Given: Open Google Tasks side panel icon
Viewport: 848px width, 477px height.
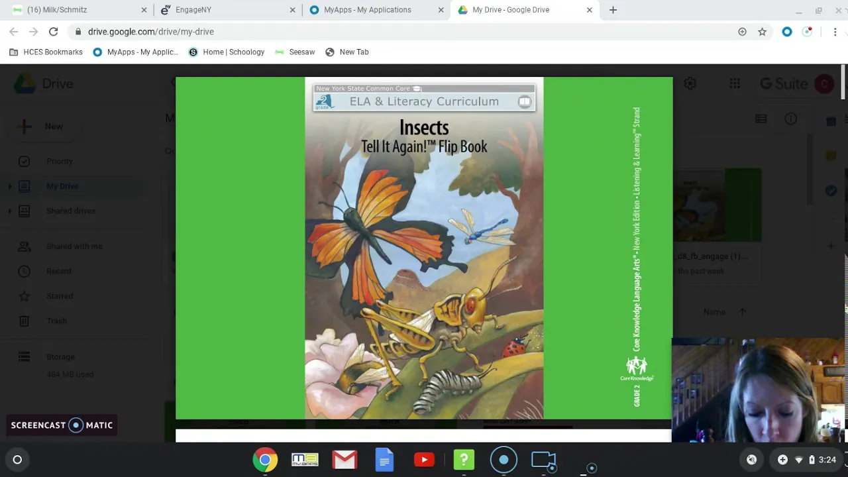Looking at the screenshot, I should tap(831, 191).
